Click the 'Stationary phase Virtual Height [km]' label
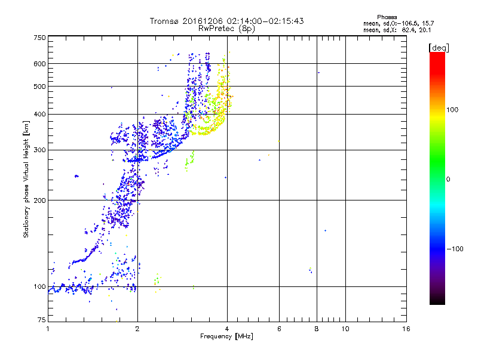 26,179
